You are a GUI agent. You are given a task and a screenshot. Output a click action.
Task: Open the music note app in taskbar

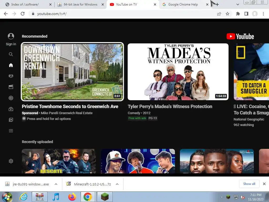(x=56, y=197)
